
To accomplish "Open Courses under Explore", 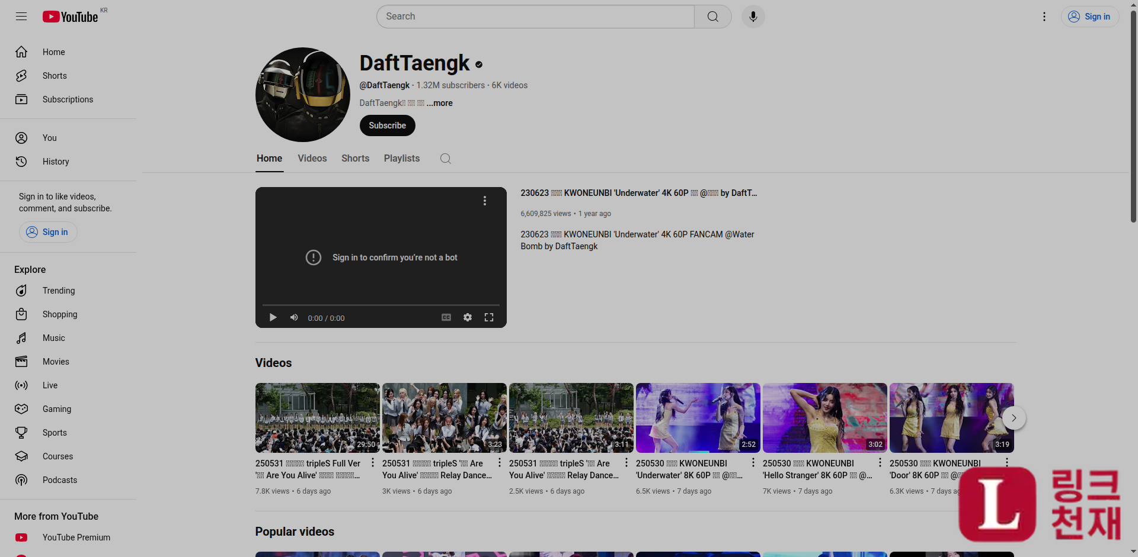I will pos(68,456).
